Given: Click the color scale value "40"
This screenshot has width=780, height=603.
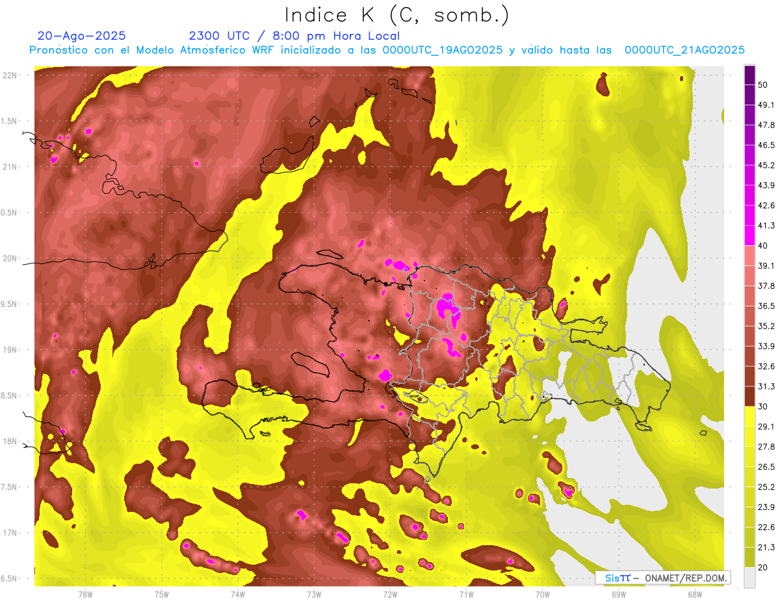Looking at the screenshot, I should point(762,245).
